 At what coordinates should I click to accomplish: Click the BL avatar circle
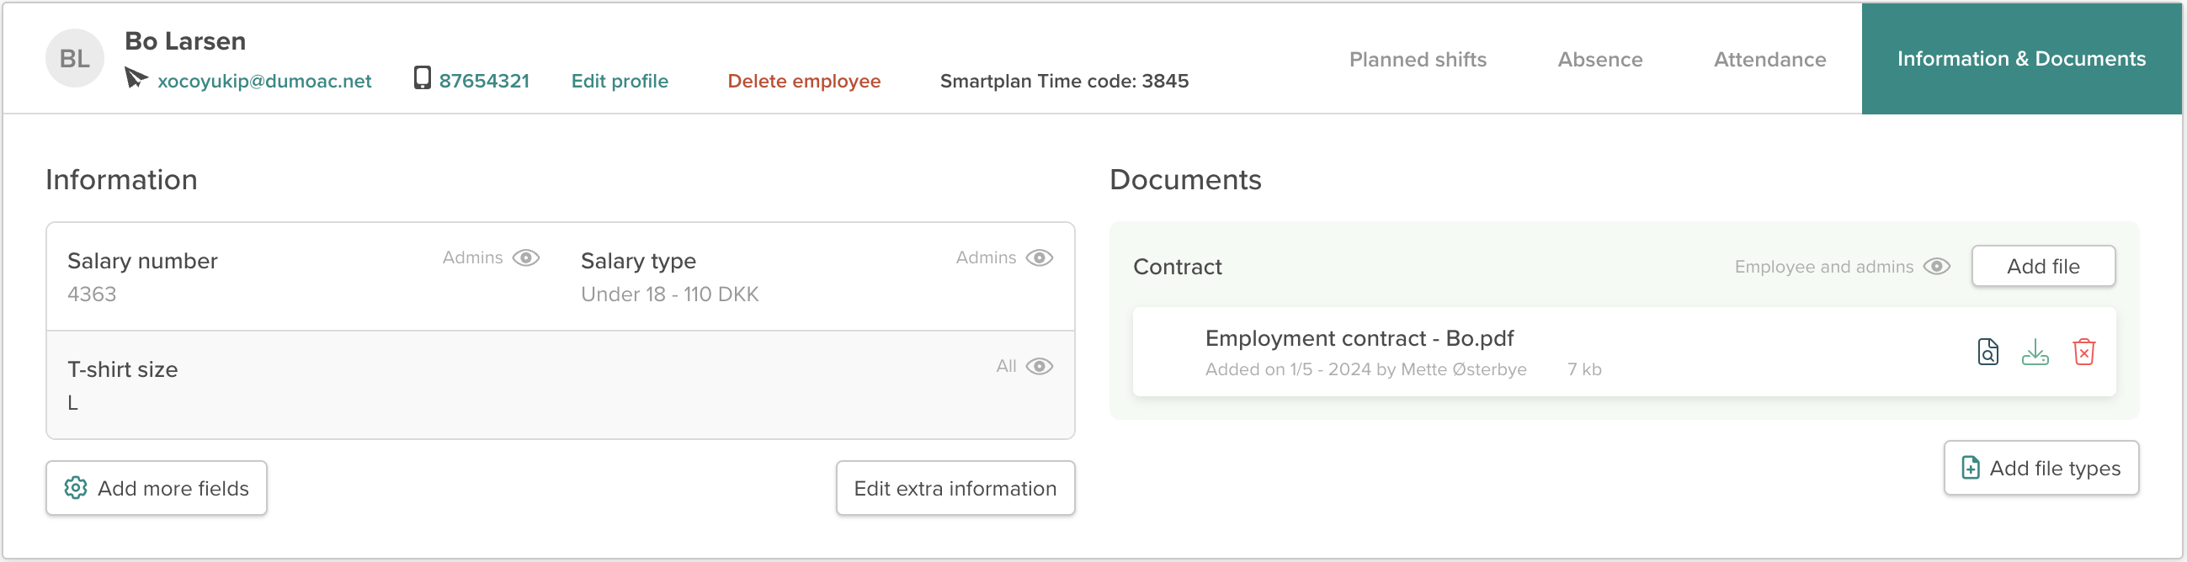pos(75,59)
